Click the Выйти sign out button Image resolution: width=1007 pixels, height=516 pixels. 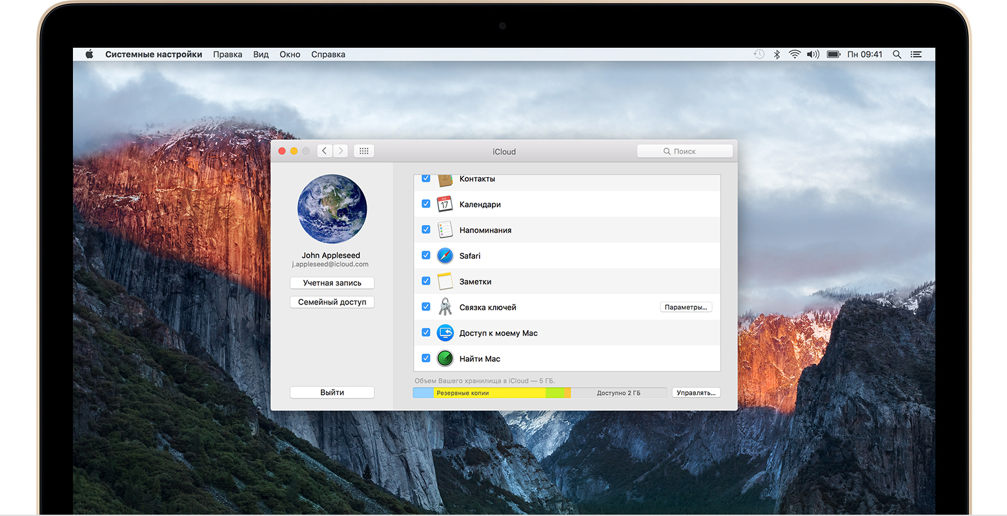pos(332,392)
